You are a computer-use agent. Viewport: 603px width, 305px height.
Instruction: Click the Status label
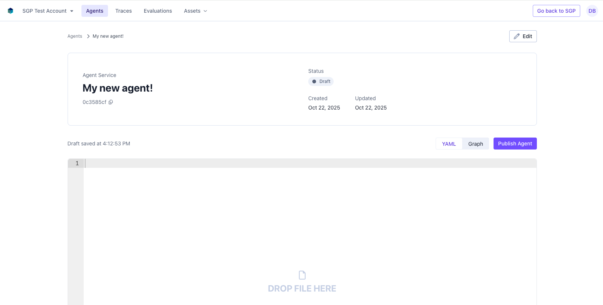point(316,71)
